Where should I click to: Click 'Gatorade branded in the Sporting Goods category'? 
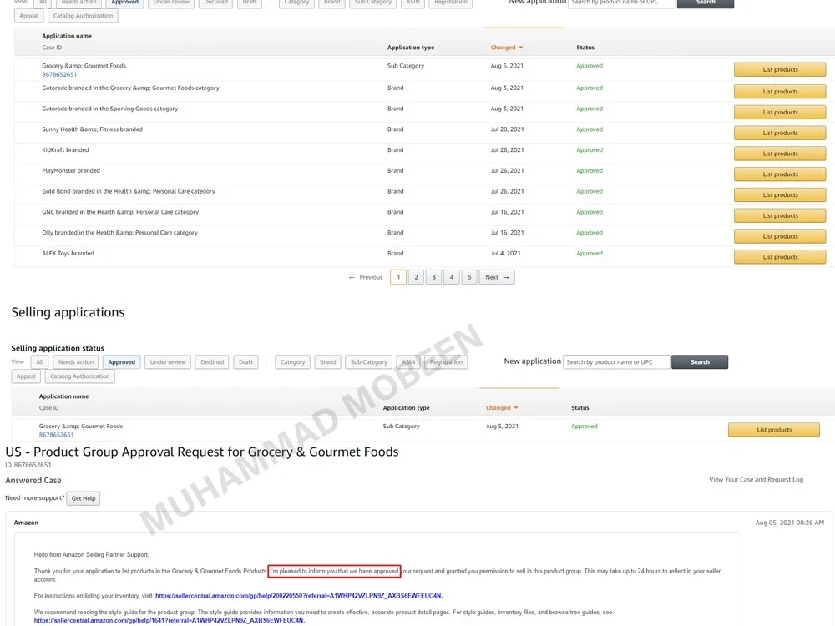109,109
